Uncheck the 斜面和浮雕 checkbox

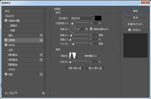pos(6,20)
